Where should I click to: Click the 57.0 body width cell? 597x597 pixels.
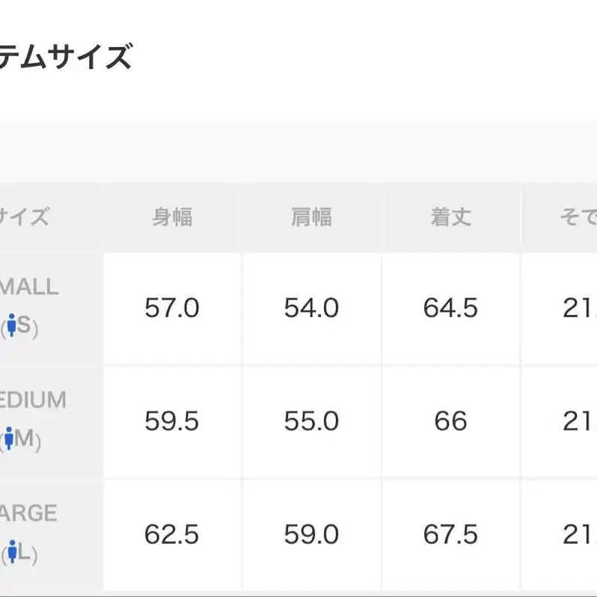click(172, 308)
